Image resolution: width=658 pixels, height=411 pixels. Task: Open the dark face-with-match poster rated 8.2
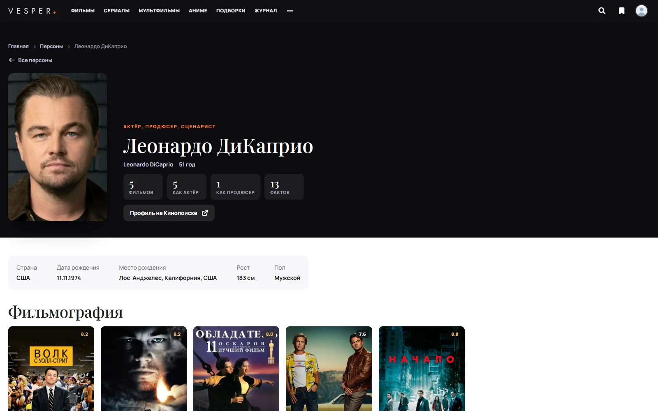click(144, 369)
